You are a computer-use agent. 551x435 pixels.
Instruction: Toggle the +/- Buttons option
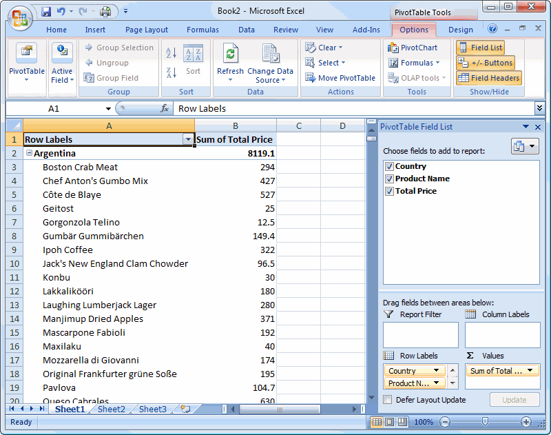(x=486, y=63)
